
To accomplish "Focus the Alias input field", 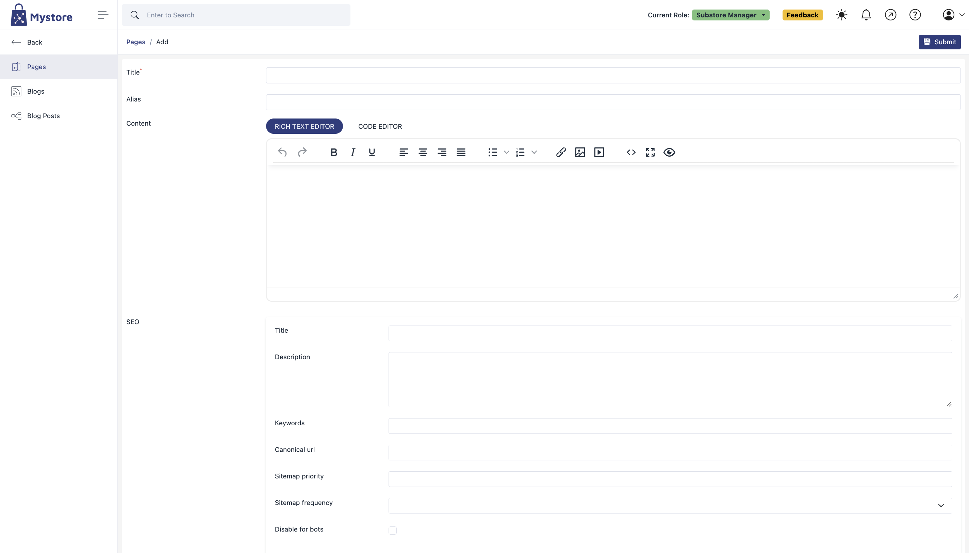I will [613, 102].
